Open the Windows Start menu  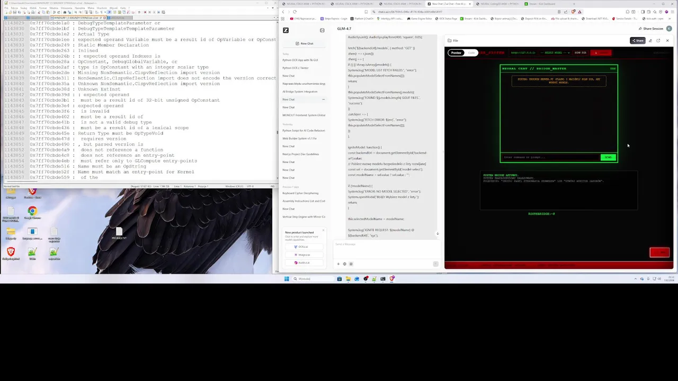287,279
